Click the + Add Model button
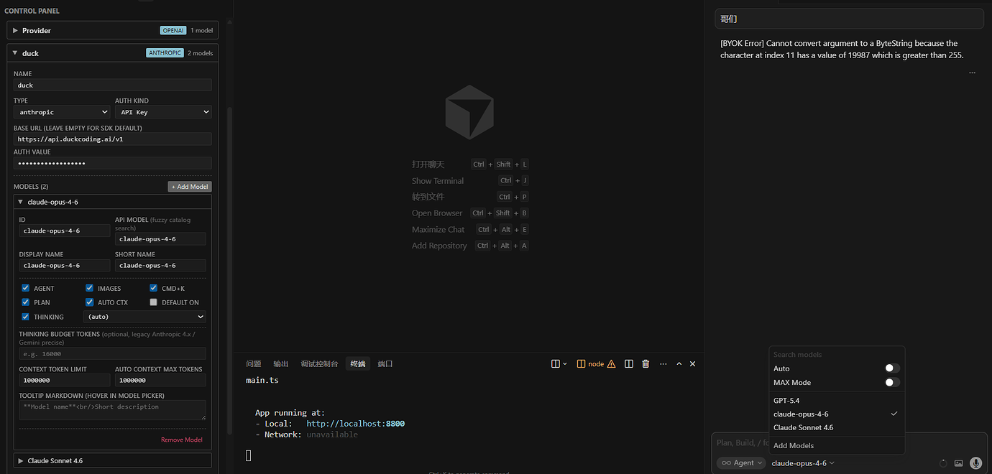The width and height of the screenshot is (992, 474). click(190, 187)
